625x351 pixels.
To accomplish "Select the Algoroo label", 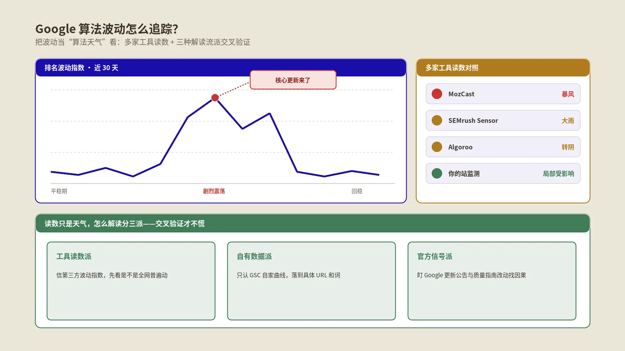I will (x=460, y=147).
